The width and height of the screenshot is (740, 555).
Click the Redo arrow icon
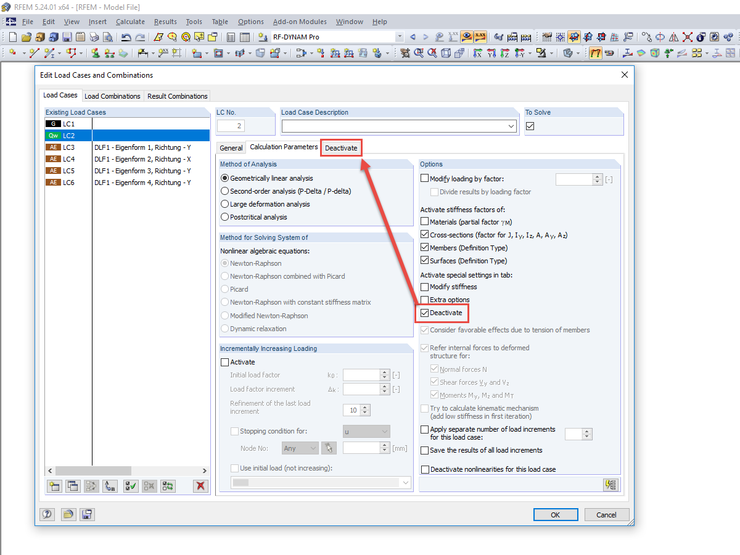[140, 37]
